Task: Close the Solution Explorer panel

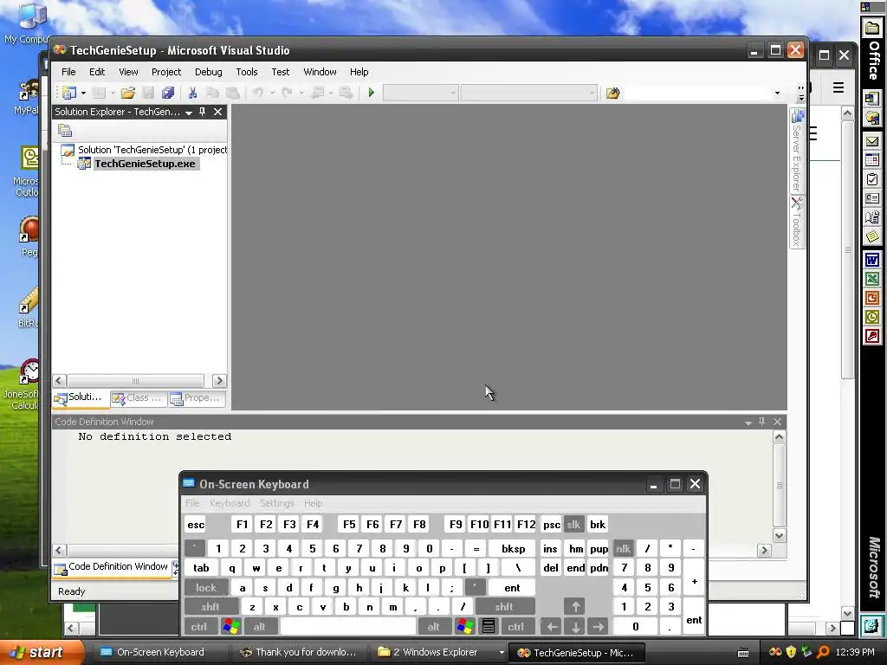Action: point(217,112)
